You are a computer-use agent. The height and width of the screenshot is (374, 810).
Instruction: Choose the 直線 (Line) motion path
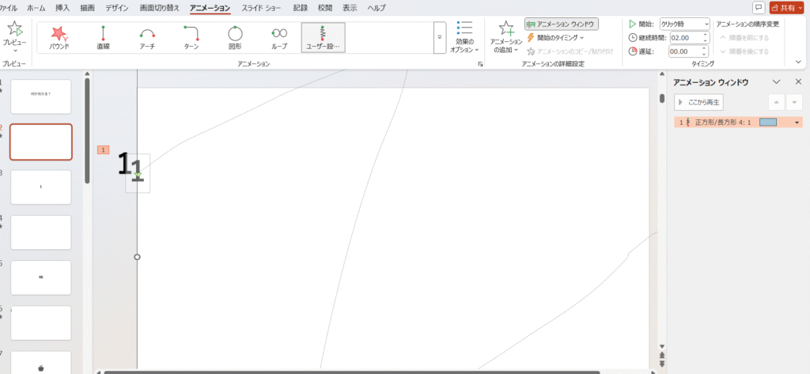(x=103, y=37)
